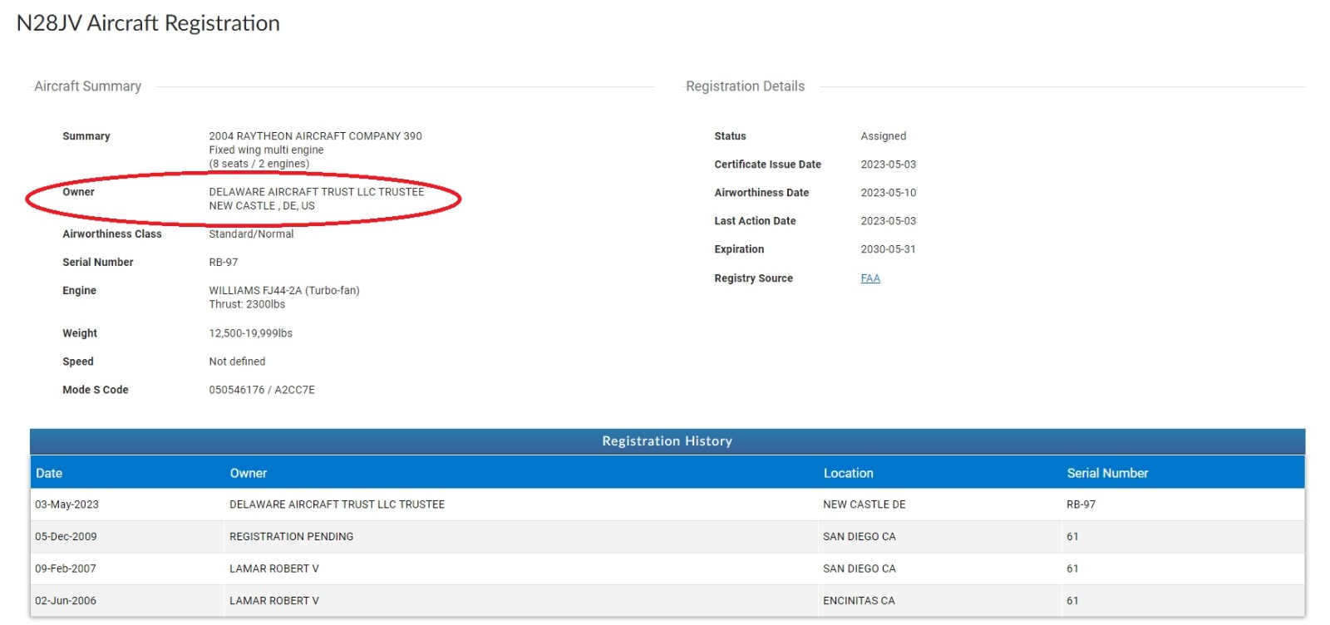Select the WILLIAMS FJ44-2A (Turbo-fan) engine value

(x=284, y=291)
